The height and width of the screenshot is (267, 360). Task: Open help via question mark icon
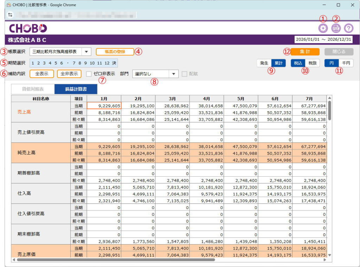[348, 28]
